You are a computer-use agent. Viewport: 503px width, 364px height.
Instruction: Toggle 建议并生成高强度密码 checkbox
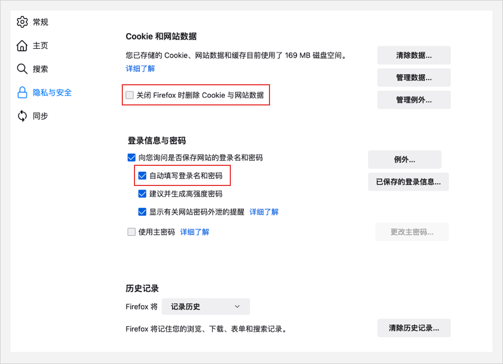pyautogui.click(x=142, y=194)
